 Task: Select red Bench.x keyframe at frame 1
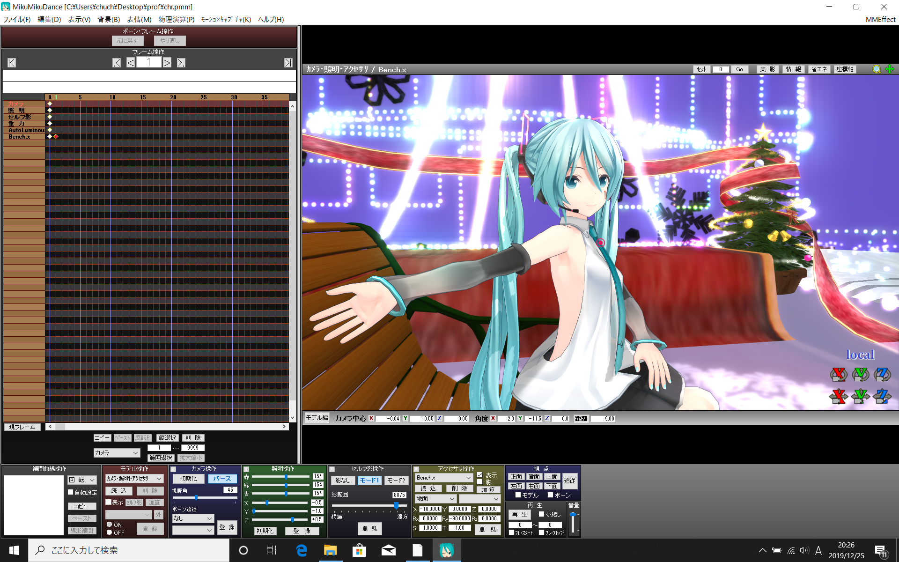pyautogui.click(x=56, y=137)
